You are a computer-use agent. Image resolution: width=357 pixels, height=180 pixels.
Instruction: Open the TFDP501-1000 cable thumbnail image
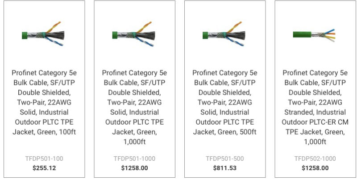coord(134,34)
